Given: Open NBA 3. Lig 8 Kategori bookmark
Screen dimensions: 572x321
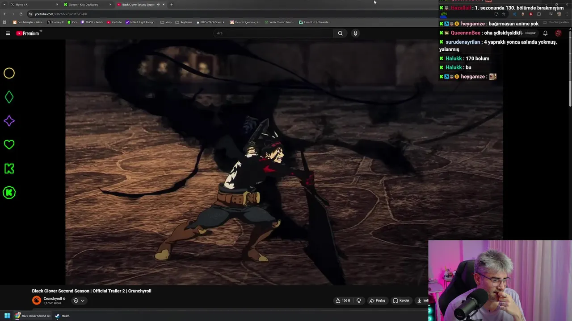Looking at the screenshot, I should click(141, 22).
